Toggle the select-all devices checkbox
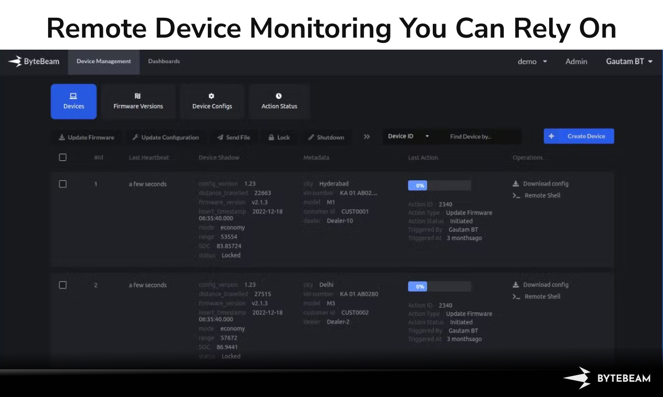 pyautogui.click(x=63, y=157)
